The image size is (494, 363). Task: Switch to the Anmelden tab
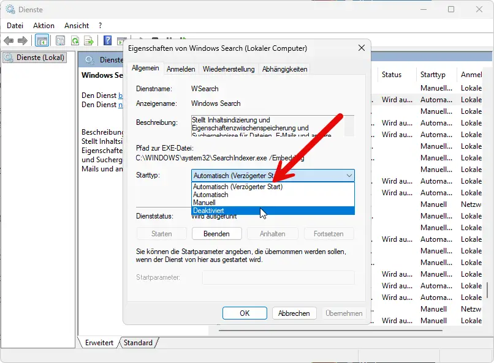pos(181,69)
